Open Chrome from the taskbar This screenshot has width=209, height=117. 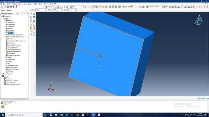[x=61, y=115]
